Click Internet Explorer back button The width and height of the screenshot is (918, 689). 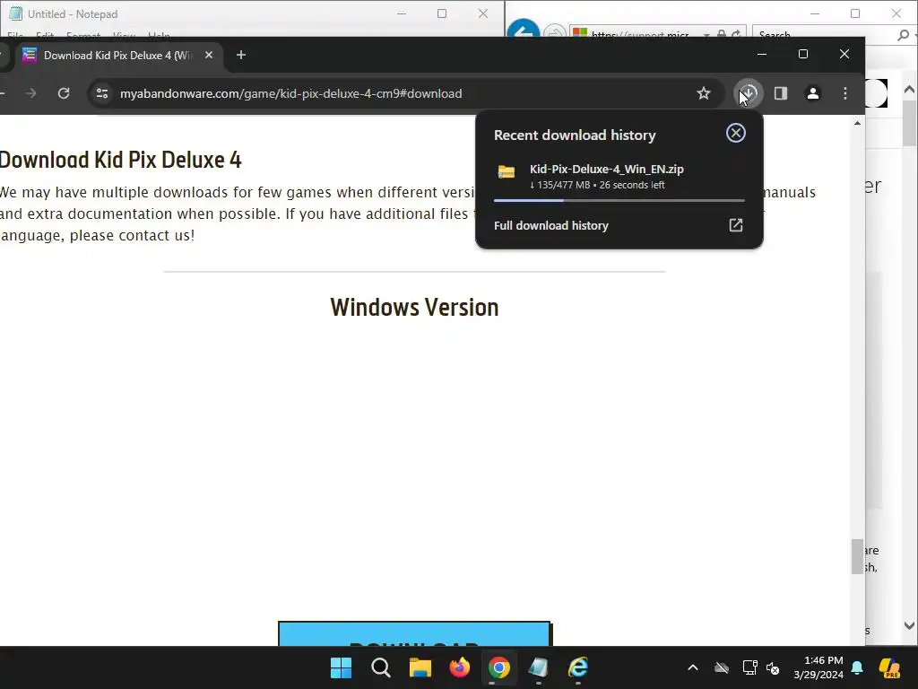523,30
